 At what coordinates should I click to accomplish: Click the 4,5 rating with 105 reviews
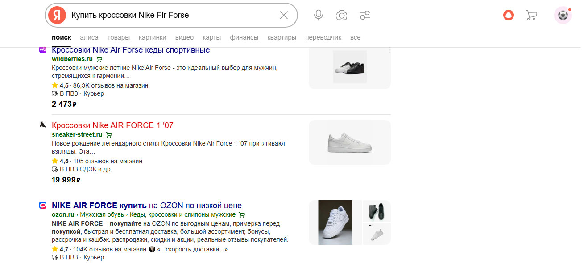(97, 161)
